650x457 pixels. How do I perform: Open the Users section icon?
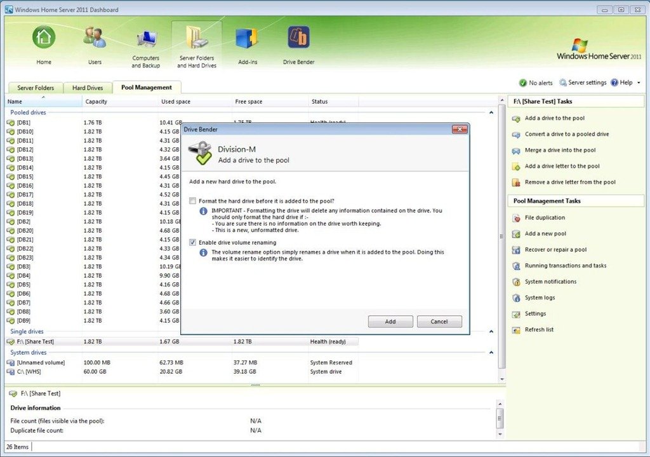(x=95, y=38)
